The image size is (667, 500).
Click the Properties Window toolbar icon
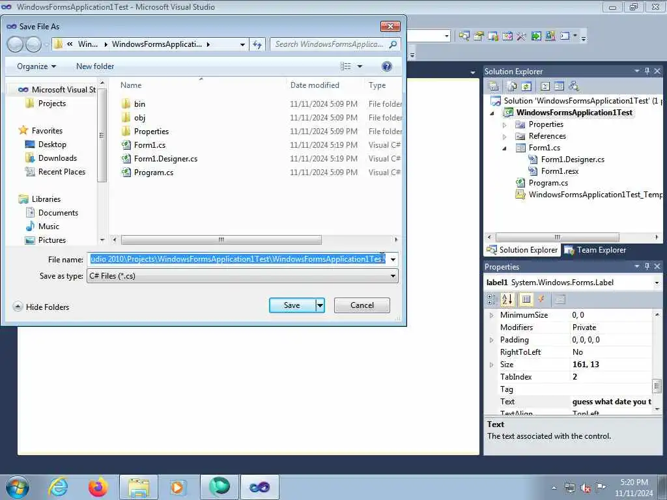point(479,36)
